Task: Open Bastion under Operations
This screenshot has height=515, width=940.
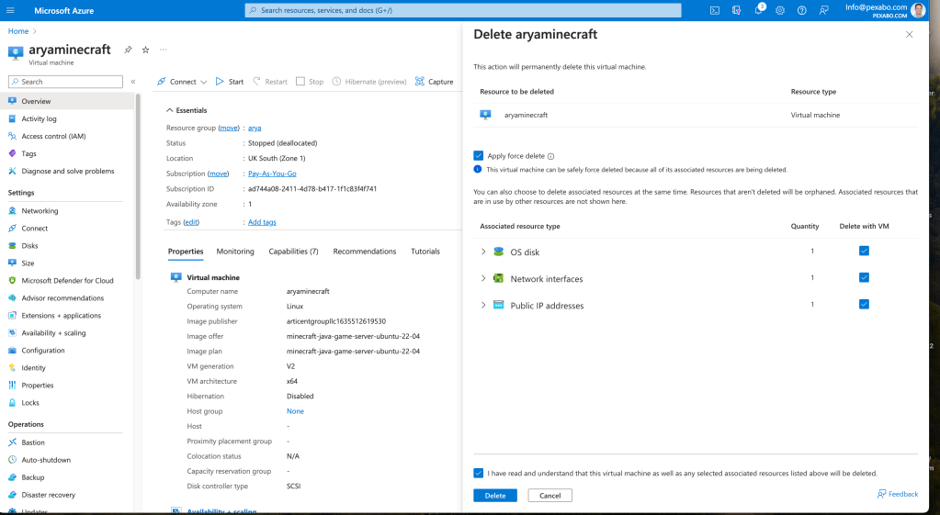Action: [x=33, y=442]
